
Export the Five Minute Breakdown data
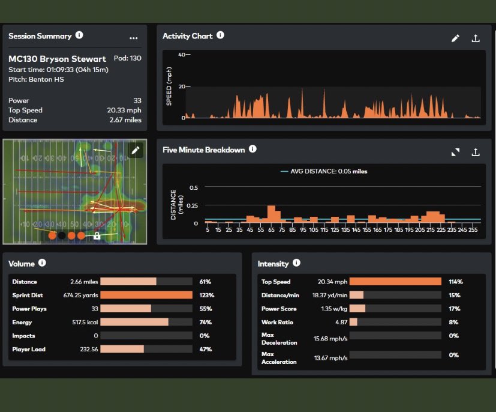pyautogui.click(x=476, y=152)
